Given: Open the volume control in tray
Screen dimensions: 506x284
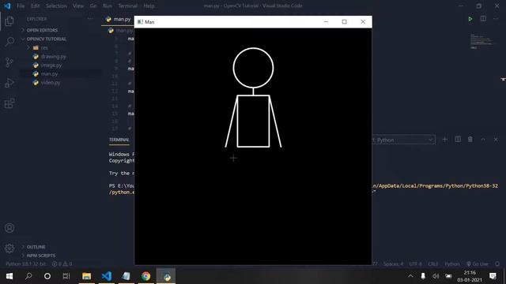Looking at the screenshot, I should click(436, 276).
